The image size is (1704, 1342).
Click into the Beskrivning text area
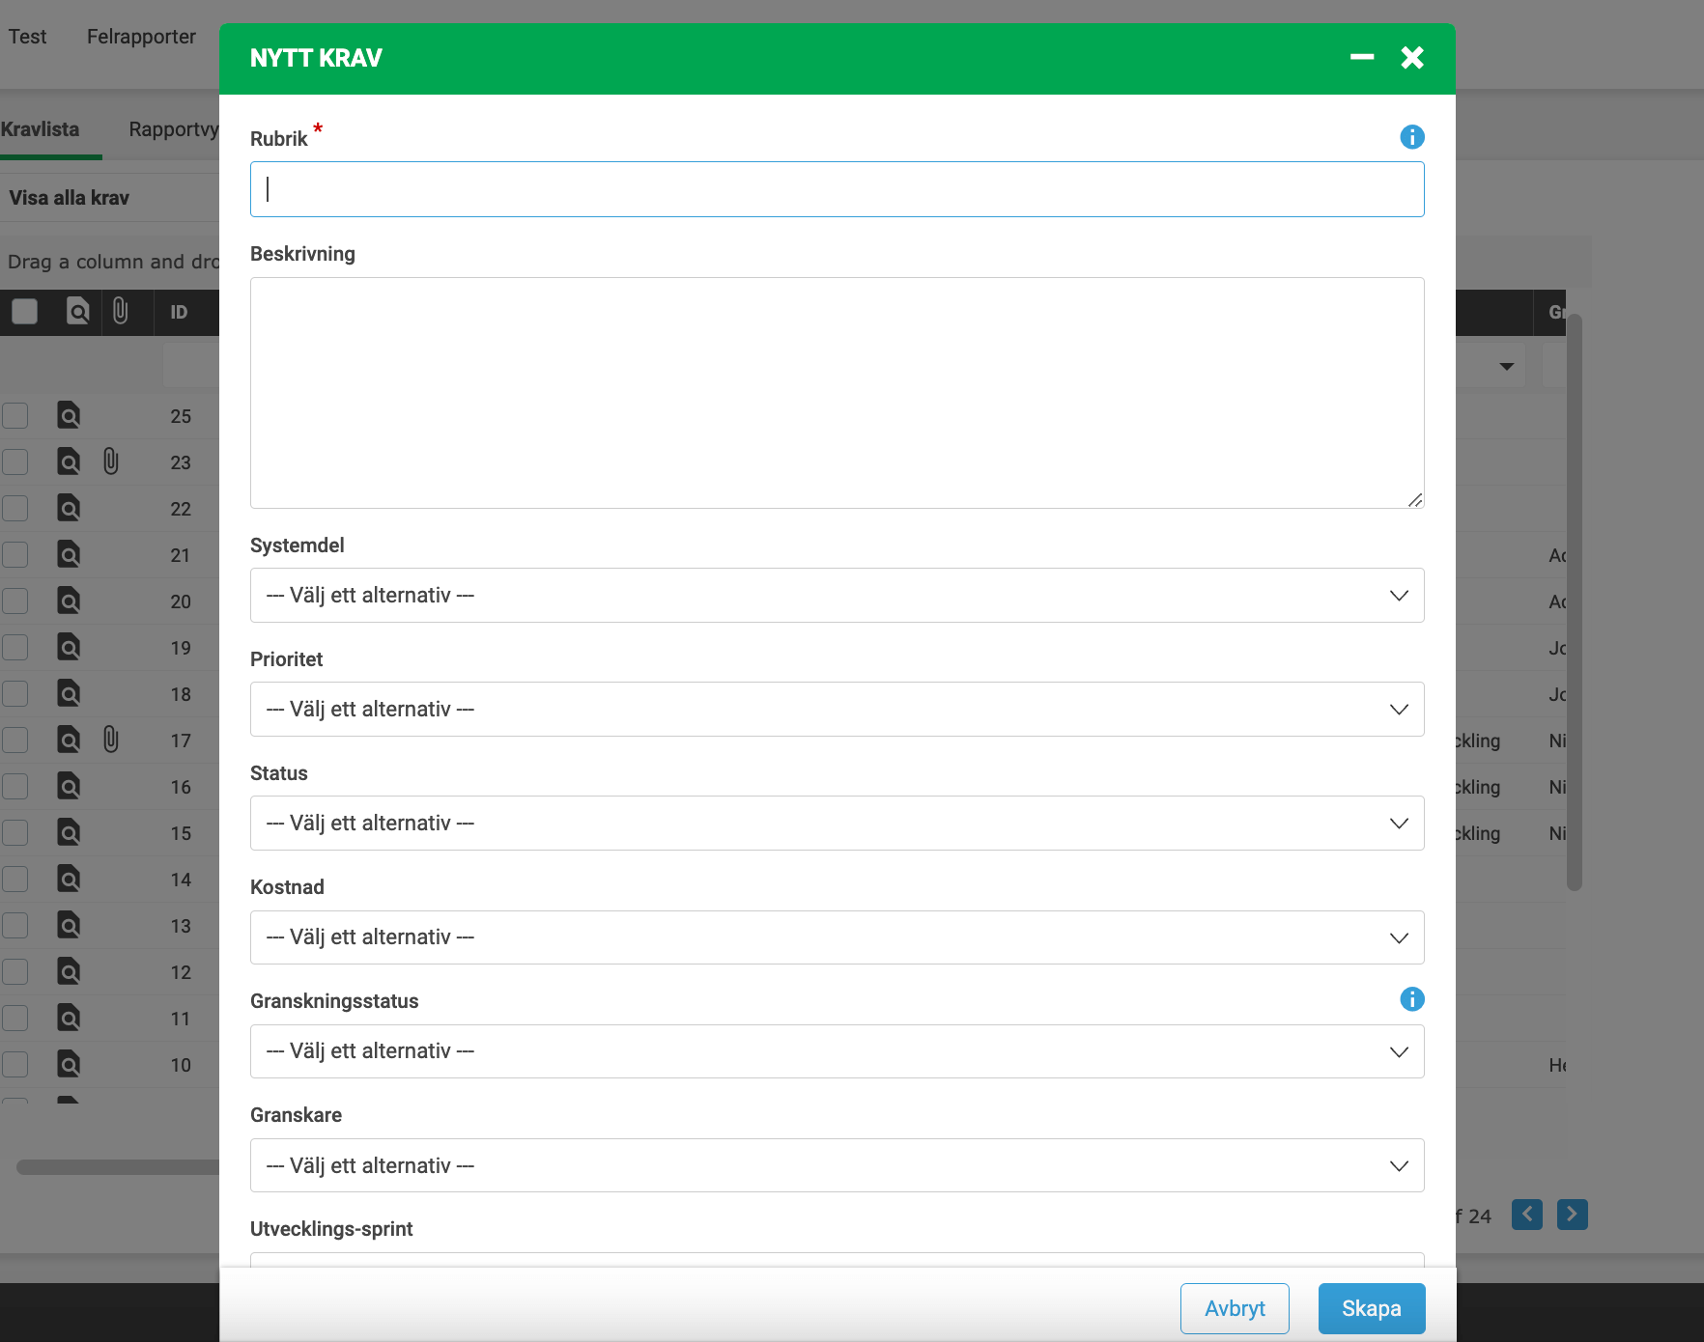(837, 393)
